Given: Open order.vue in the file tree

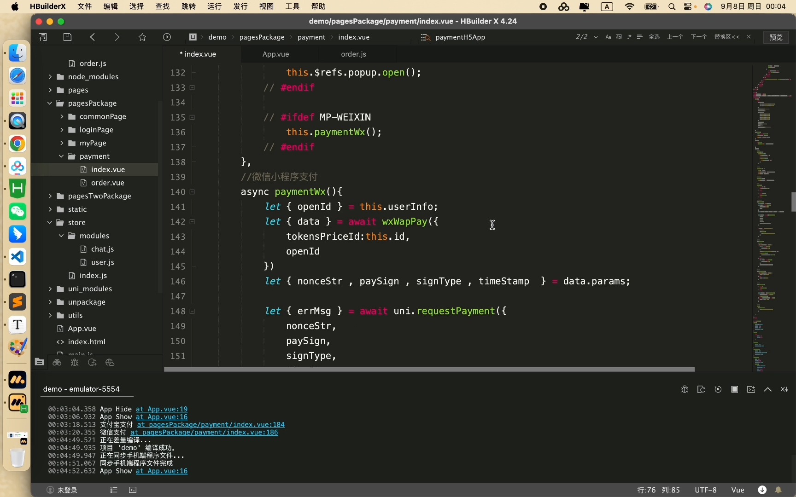Looking at the screenshot, I should (x=108, y=183).
